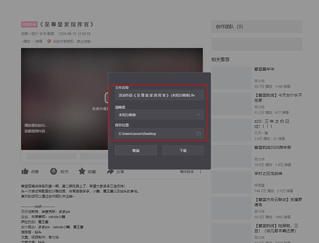319x243 pixels.
Task: Click the 稿件投诉 report link
Action: coord(186,171)
